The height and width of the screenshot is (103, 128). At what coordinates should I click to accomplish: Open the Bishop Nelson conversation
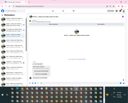[13, 74]
